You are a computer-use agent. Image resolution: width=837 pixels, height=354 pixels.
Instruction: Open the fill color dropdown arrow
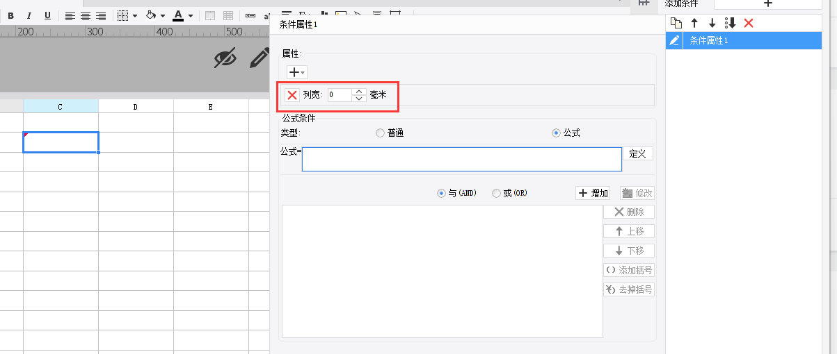click(x=163, y=15)
